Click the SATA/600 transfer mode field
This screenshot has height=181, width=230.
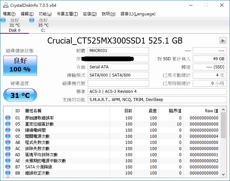118,75
